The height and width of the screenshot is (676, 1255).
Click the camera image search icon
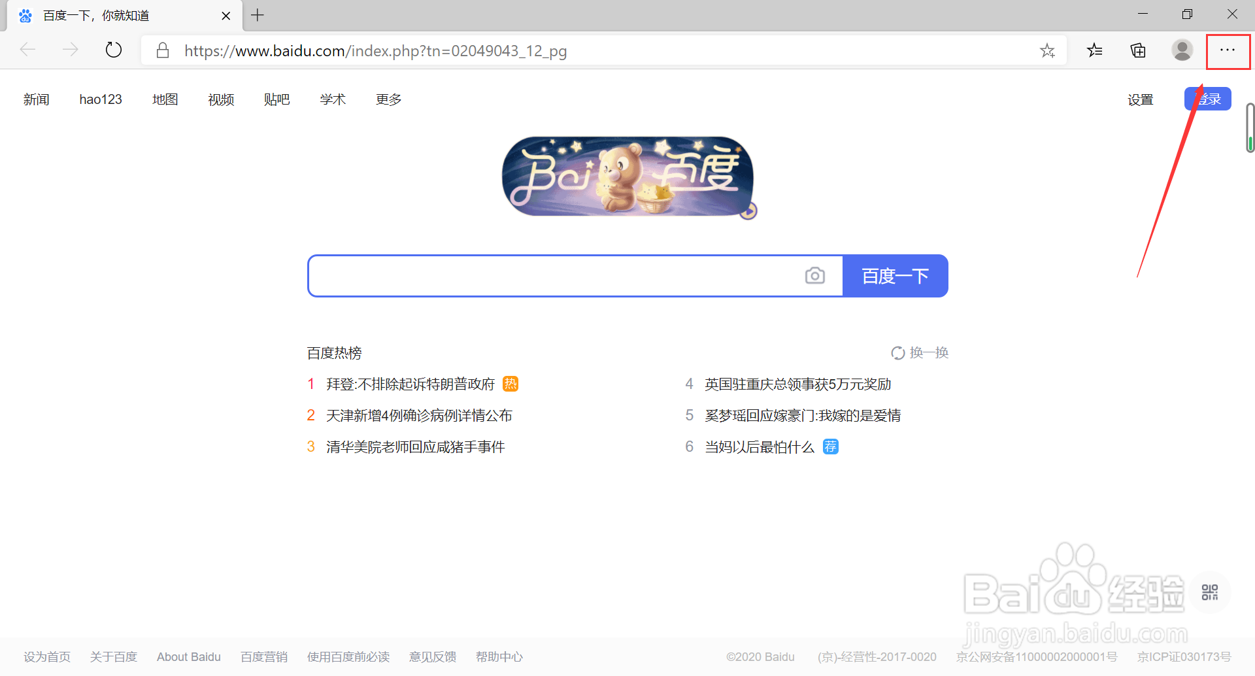(814, 276)
